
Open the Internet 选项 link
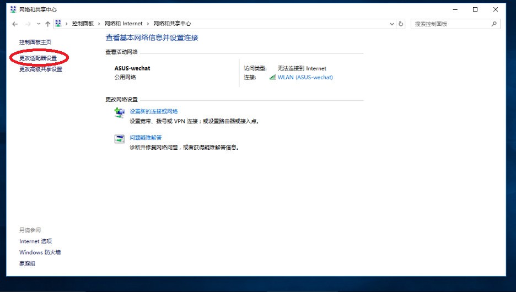click(35, 241)
